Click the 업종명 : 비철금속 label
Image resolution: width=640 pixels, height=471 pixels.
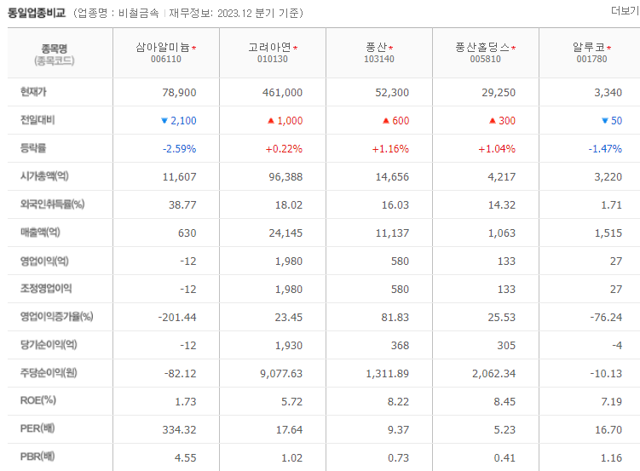click(118, 14)
